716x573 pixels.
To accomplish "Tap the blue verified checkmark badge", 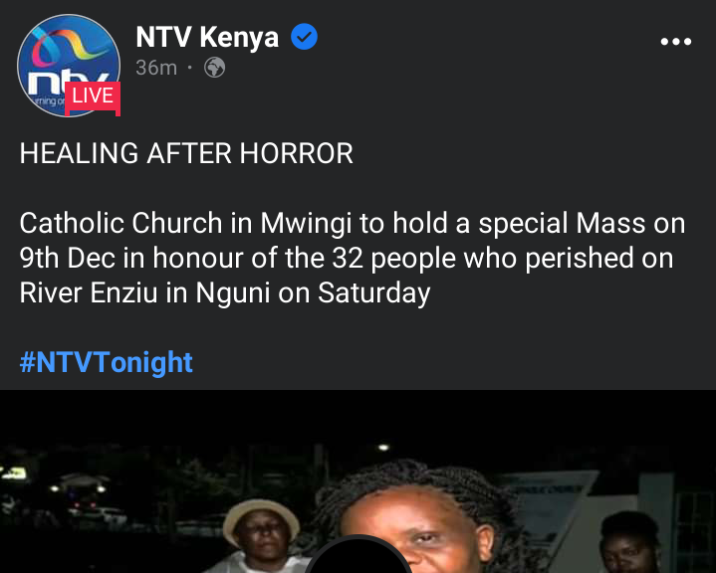I will [304, 37].
